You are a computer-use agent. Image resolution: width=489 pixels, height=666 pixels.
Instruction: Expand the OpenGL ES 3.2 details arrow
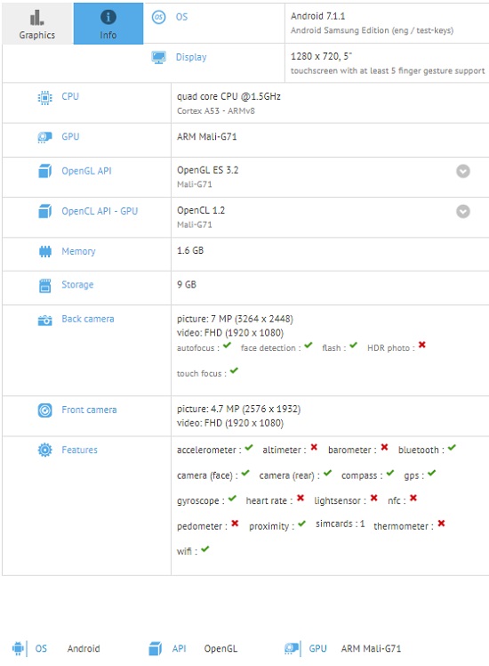(x=462, y=171)
